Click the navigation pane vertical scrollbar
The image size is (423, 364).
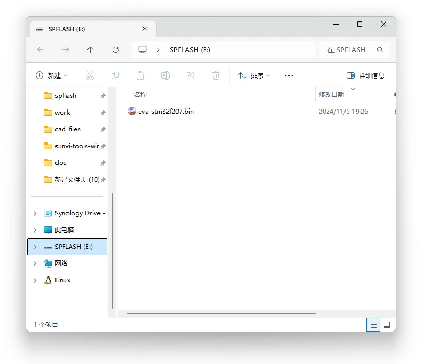[112, 251]
